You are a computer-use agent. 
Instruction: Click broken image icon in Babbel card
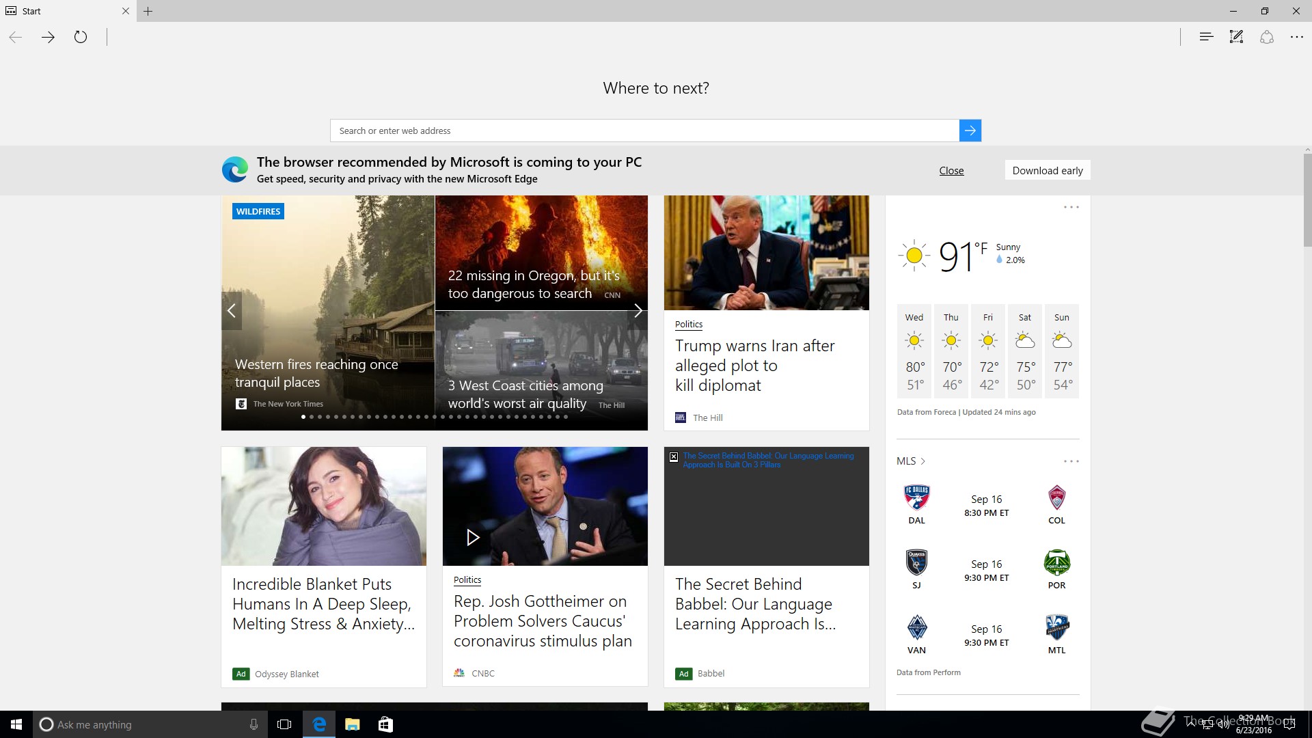click(x=674, y=457)
